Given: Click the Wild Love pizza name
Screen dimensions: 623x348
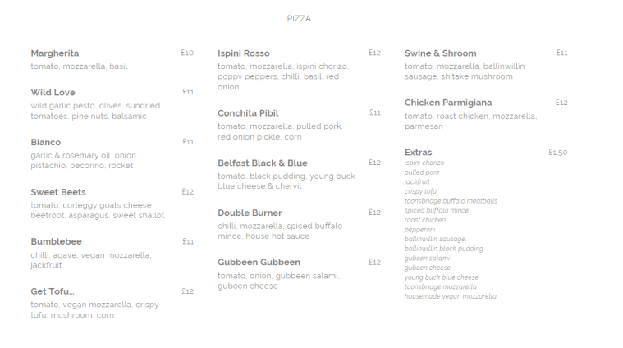Looking at the screenshot, I should (x=53, y=93).
